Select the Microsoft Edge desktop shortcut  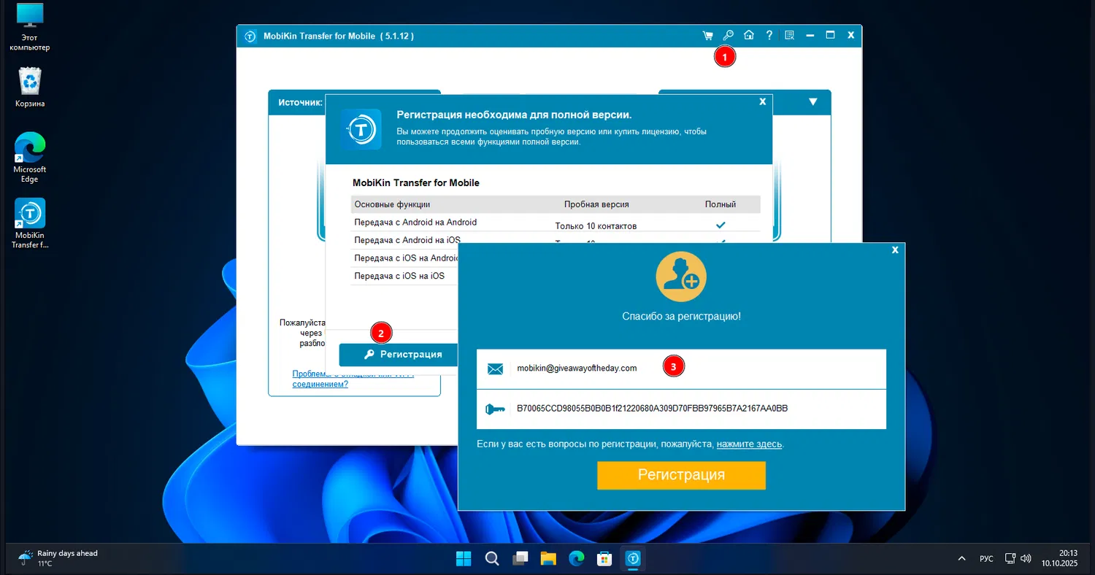[x=30, y=158]
